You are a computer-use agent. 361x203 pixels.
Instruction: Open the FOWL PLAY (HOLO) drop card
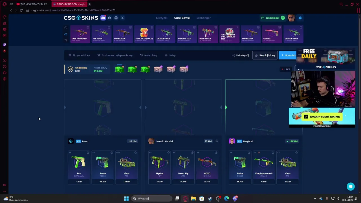pyautogui.click(x=144, y=34)
